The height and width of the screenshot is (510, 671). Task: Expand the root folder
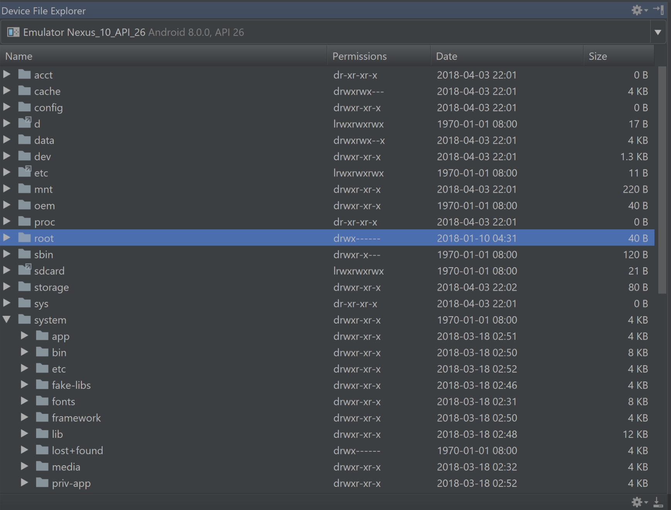7,237
